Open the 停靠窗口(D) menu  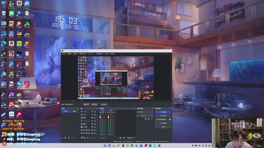click(83, 54)
